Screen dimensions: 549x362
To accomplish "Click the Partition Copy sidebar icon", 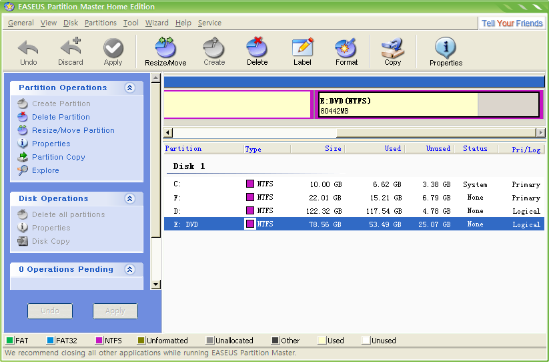I will 23,157.
